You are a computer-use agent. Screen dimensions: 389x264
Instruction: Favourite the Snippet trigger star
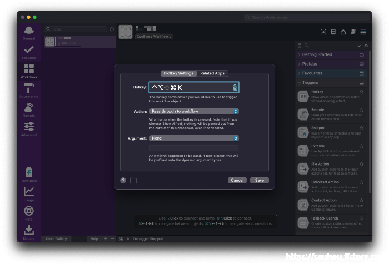click(361, 128)
